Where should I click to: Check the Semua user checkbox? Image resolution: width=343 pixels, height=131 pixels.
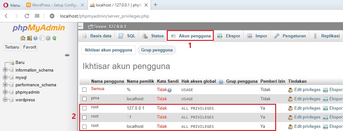tap(85, 90)
